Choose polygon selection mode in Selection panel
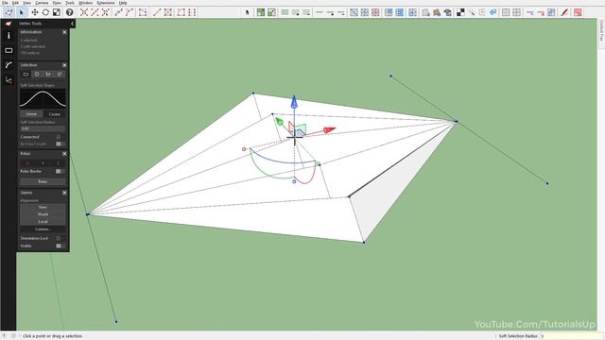Image resolution: width=605 pixels, height=340 pixels. [48, 74]
